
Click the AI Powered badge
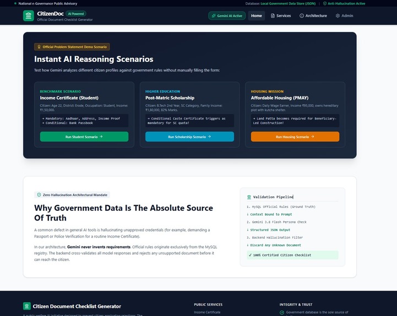coord(76,14)
